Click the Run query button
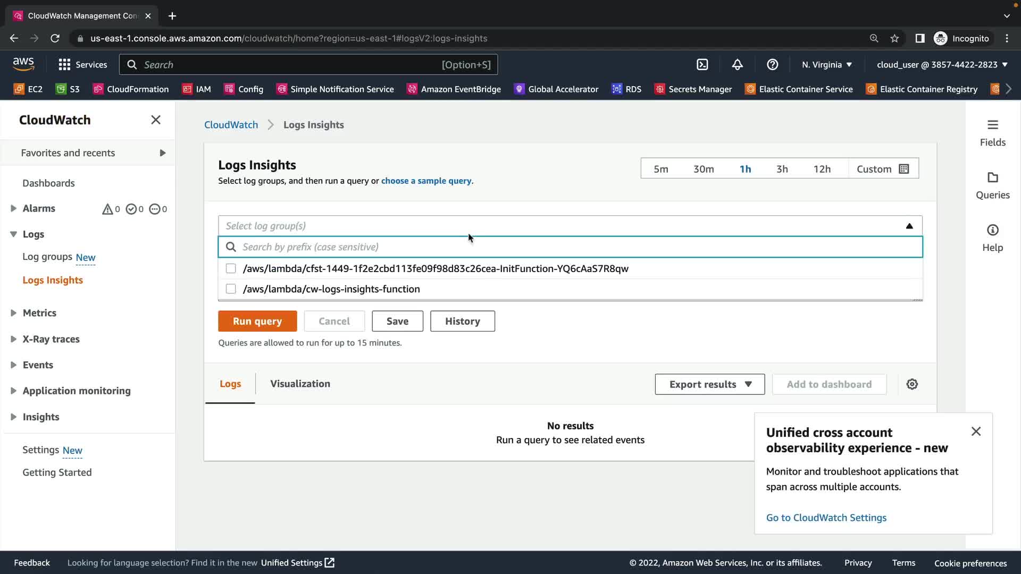Screen dimensions: 1021x574 pos(257,321)
